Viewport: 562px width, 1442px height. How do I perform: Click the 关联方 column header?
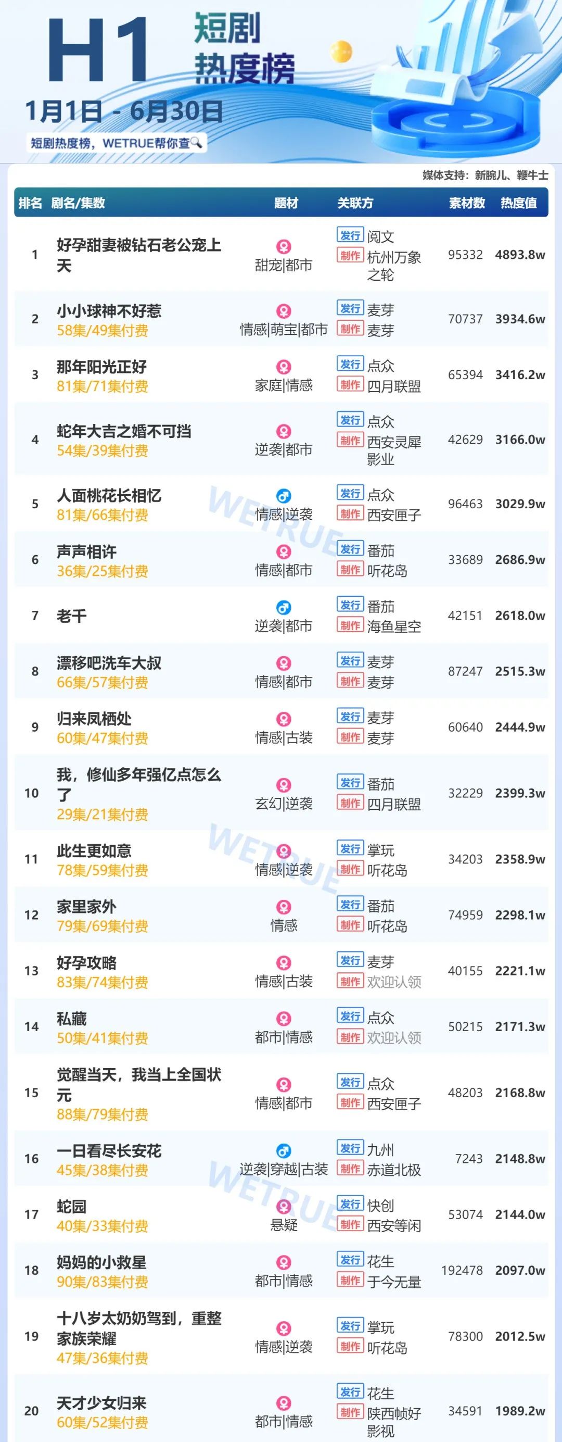click(x=354, y=203)
